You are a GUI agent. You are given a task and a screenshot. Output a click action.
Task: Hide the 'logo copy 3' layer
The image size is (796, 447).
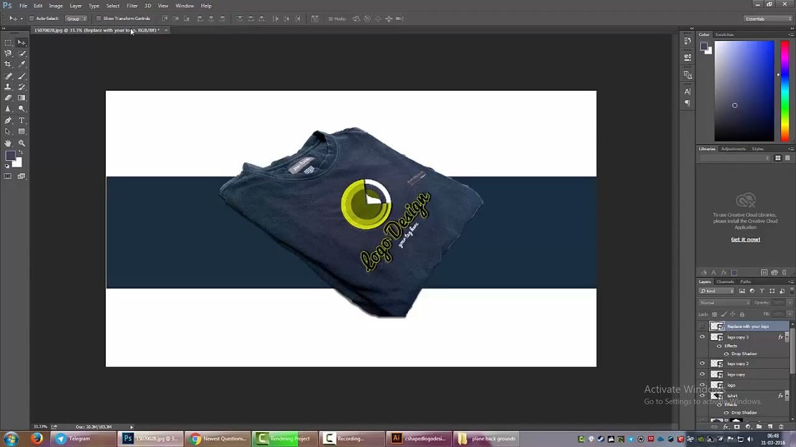point(703,337)
